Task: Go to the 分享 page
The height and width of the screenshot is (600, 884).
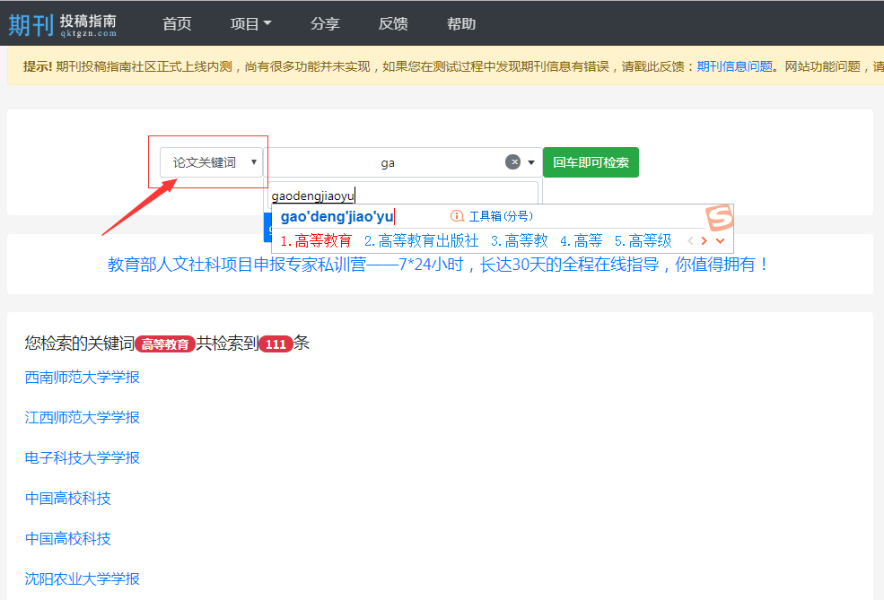Action: click(x=325, y=23)
